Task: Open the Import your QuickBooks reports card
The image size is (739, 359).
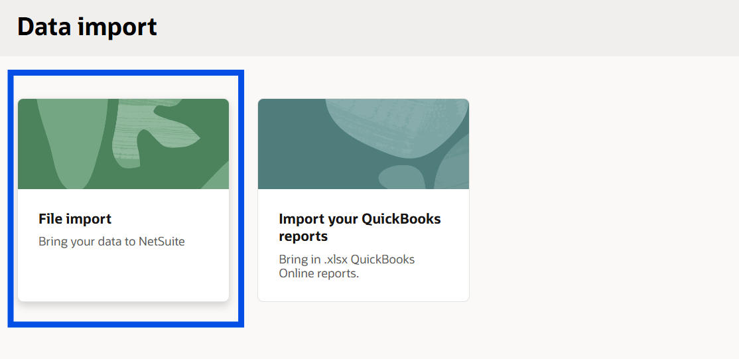Action: (x=364, y=200)
